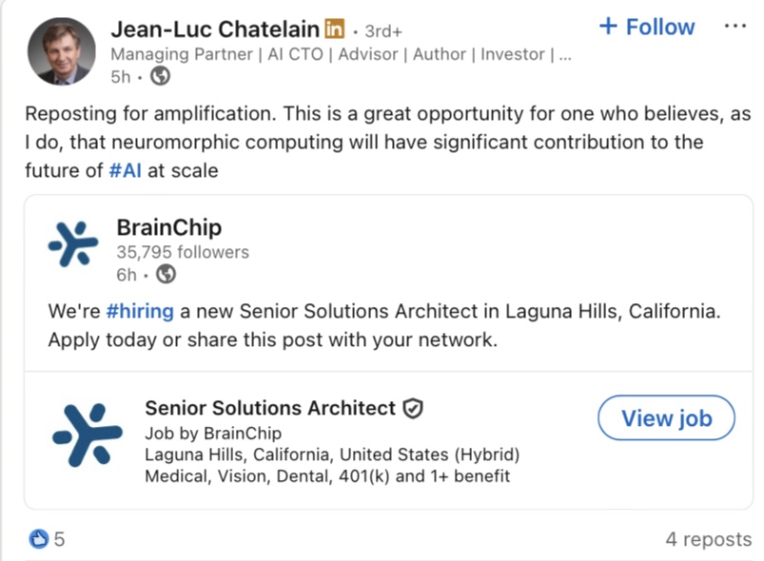Click the Laguna Hills job location line
Viewport: 764px width, 561px height.
(x=333, y=455)
